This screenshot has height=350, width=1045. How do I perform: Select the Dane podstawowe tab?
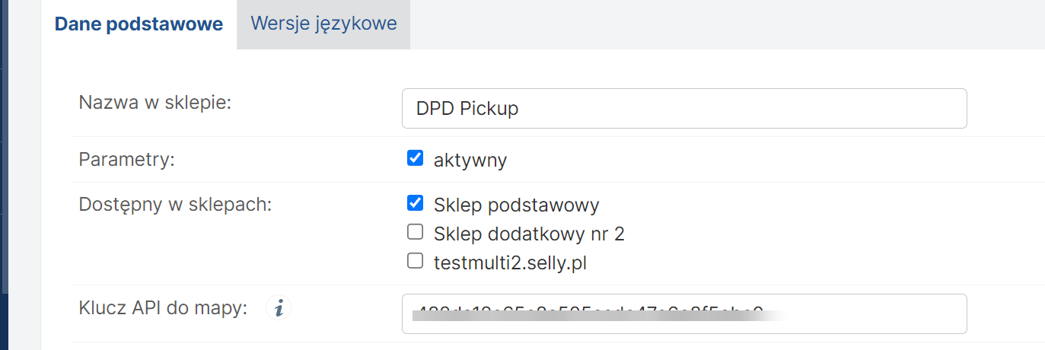(x=139, y=24)
